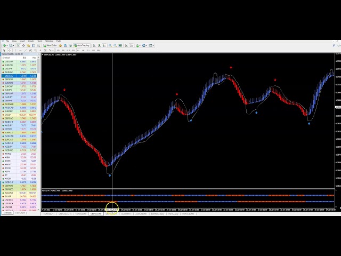Screen dimensions: 341x256
Task: Select the crosshair tool icon
Action: pos(9,50)
